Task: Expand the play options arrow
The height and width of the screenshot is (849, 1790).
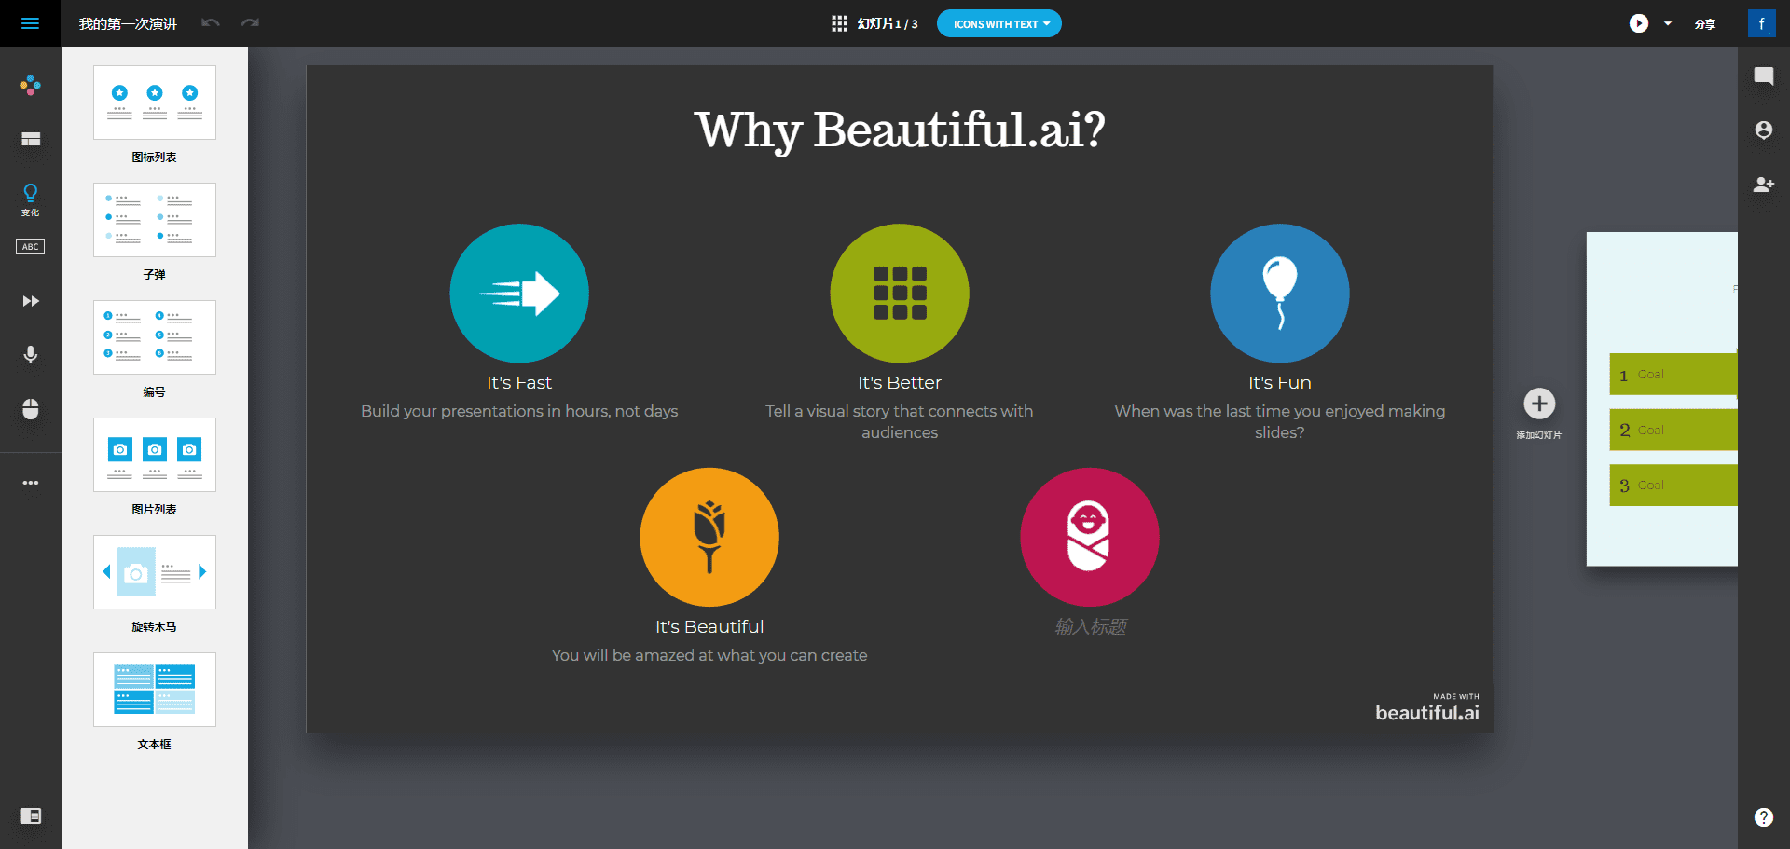Action: pyautogui.click(x=1668, y=23)
